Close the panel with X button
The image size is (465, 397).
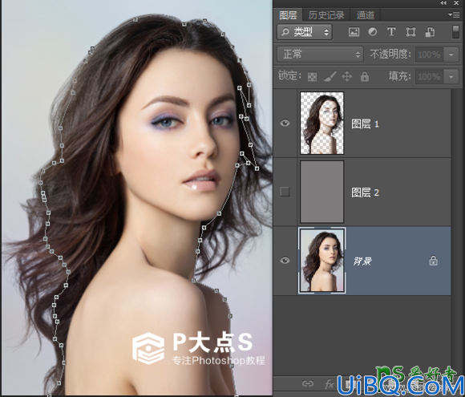click(456, 3)
